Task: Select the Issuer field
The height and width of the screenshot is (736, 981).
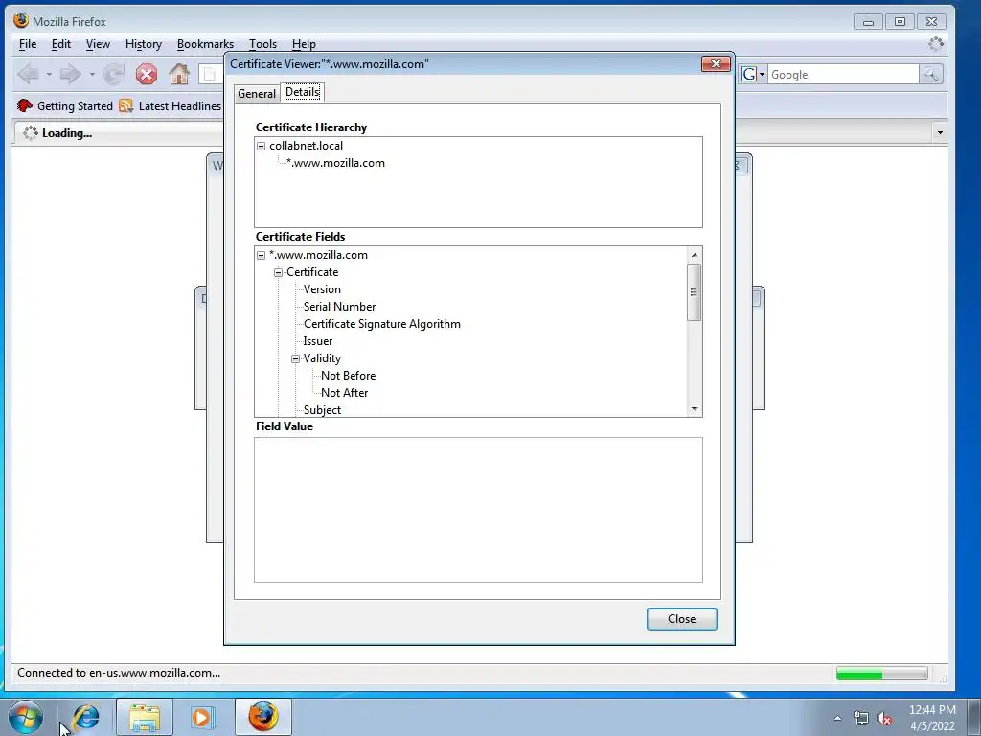Action: (318, 341)
